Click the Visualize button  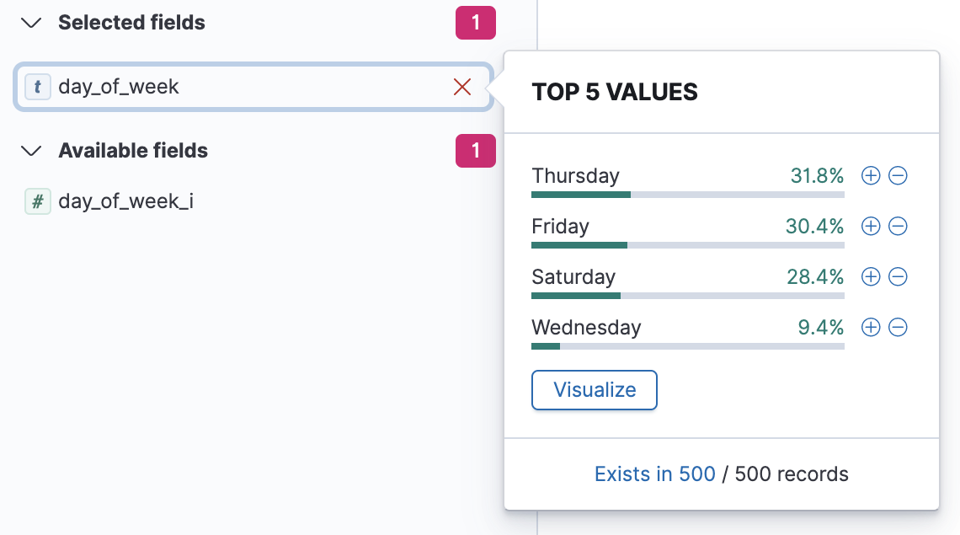tap(594, 389)
